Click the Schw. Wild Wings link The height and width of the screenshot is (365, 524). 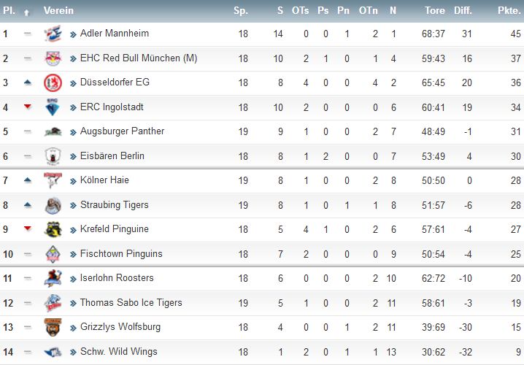(x=119, y=352)
